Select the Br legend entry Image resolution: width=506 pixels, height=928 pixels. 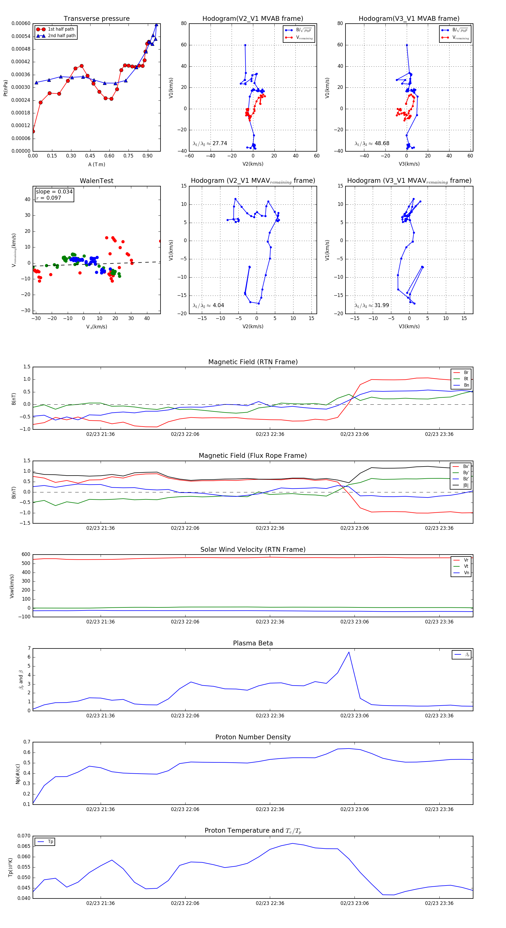[x=461, y=373]
